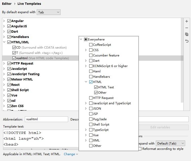Click the Restore deleted defaults undo icon
The image size is (191, 161).
click(187, 41)
